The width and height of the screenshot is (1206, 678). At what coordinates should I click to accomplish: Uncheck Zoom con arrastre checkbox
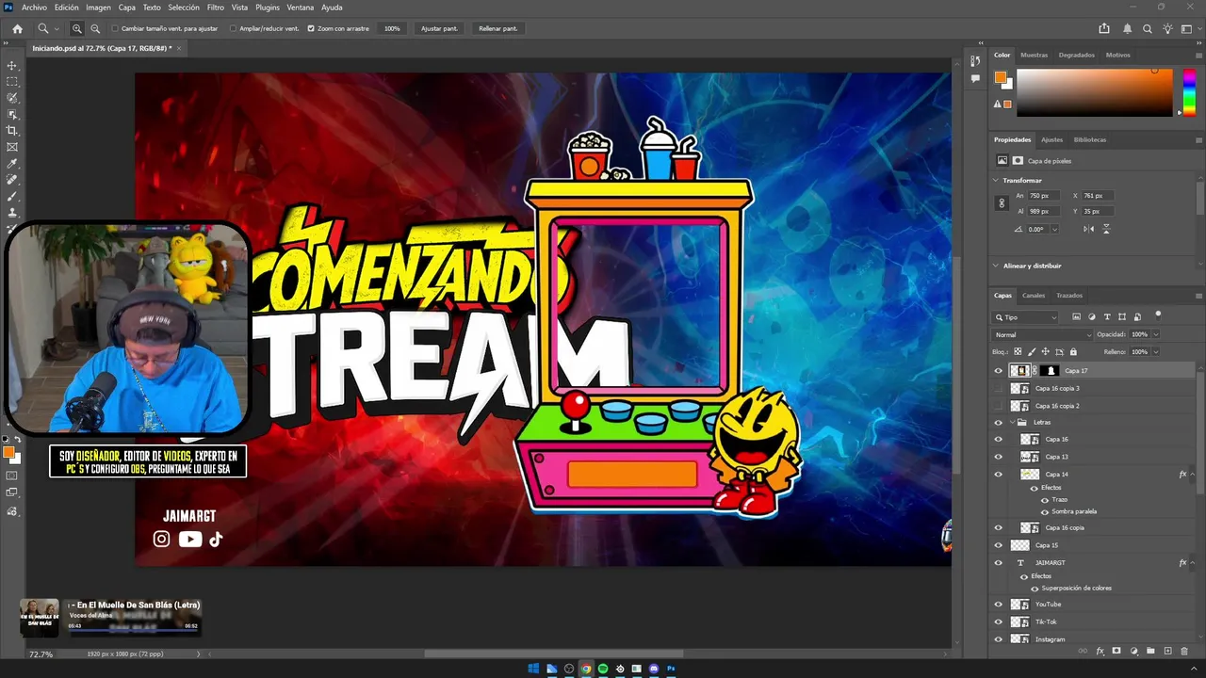tap(311, 28)
